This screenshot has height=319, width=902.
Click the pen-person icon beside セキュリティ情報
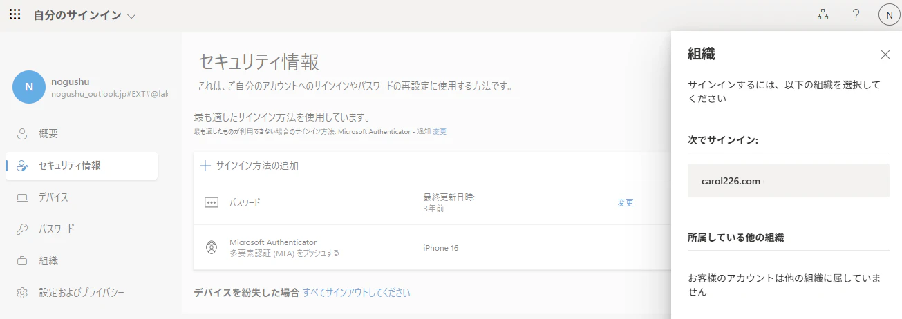[22, 166]
